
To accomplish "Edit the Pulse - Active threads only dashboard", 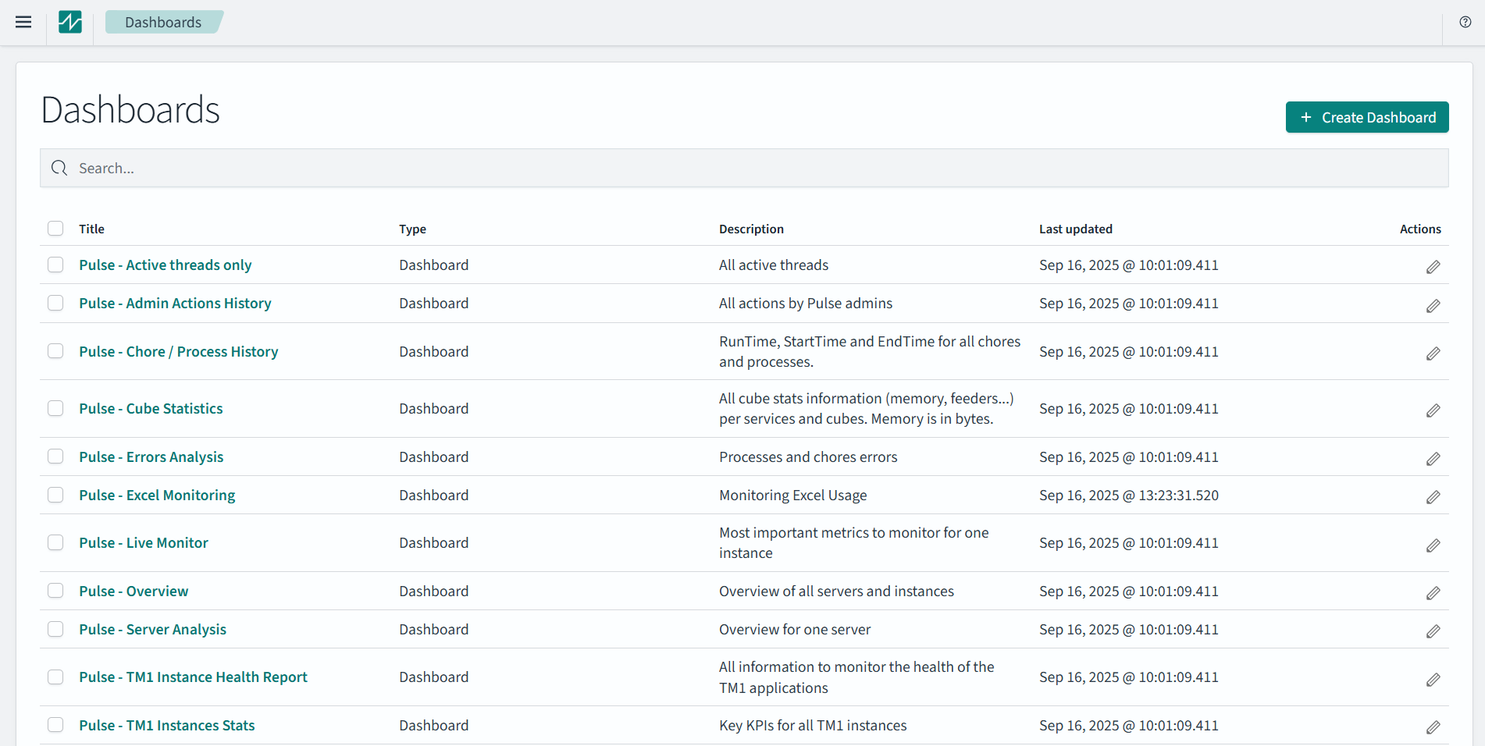I will tap(1433, 267).
